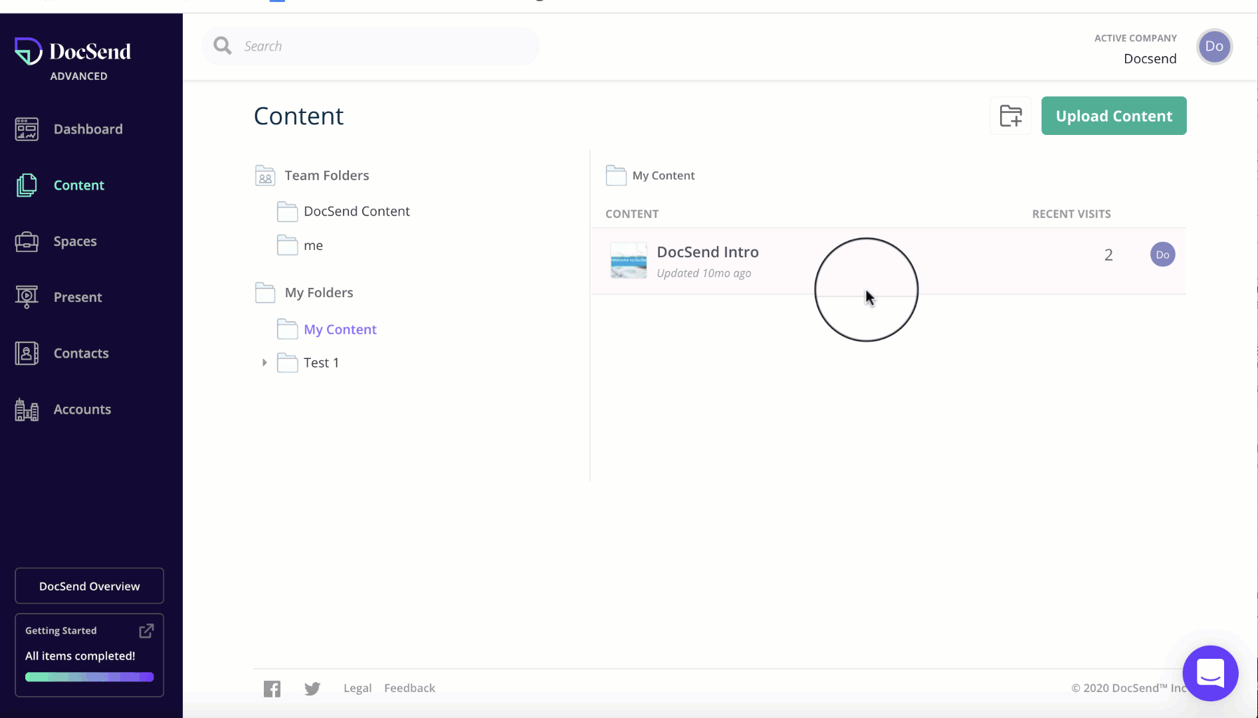Open Present from the sidebar

pos(78,297)
